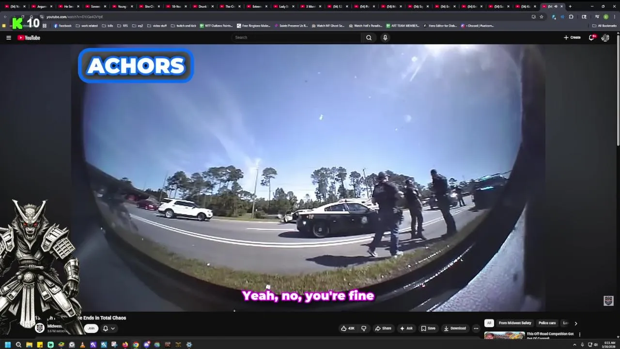Image resolution: width=620 pixels, height=349 pixels.
Task: Open the Chrome extensions puzzle icon
Action: [571, 16]
